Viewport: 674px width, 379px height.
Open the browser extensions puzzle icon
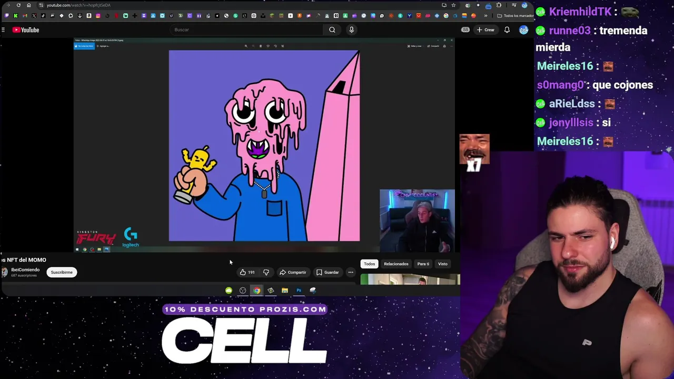click(x=499, y=5)
